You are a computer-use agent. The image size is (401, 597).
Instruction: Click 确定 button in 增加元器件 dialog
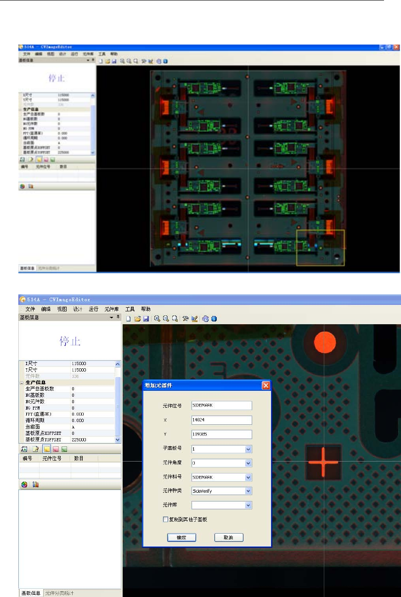tap(182, 537)
